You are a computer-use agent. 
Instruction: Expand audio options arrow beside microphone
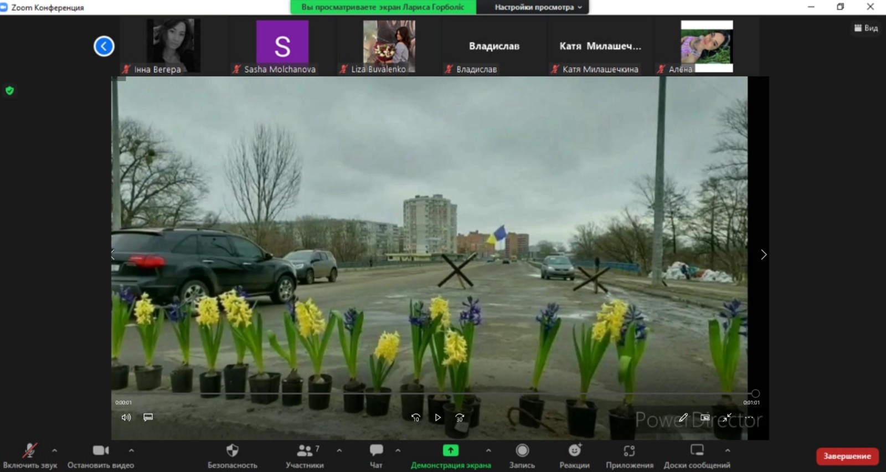pyautogui.click(x=54, y=450)
